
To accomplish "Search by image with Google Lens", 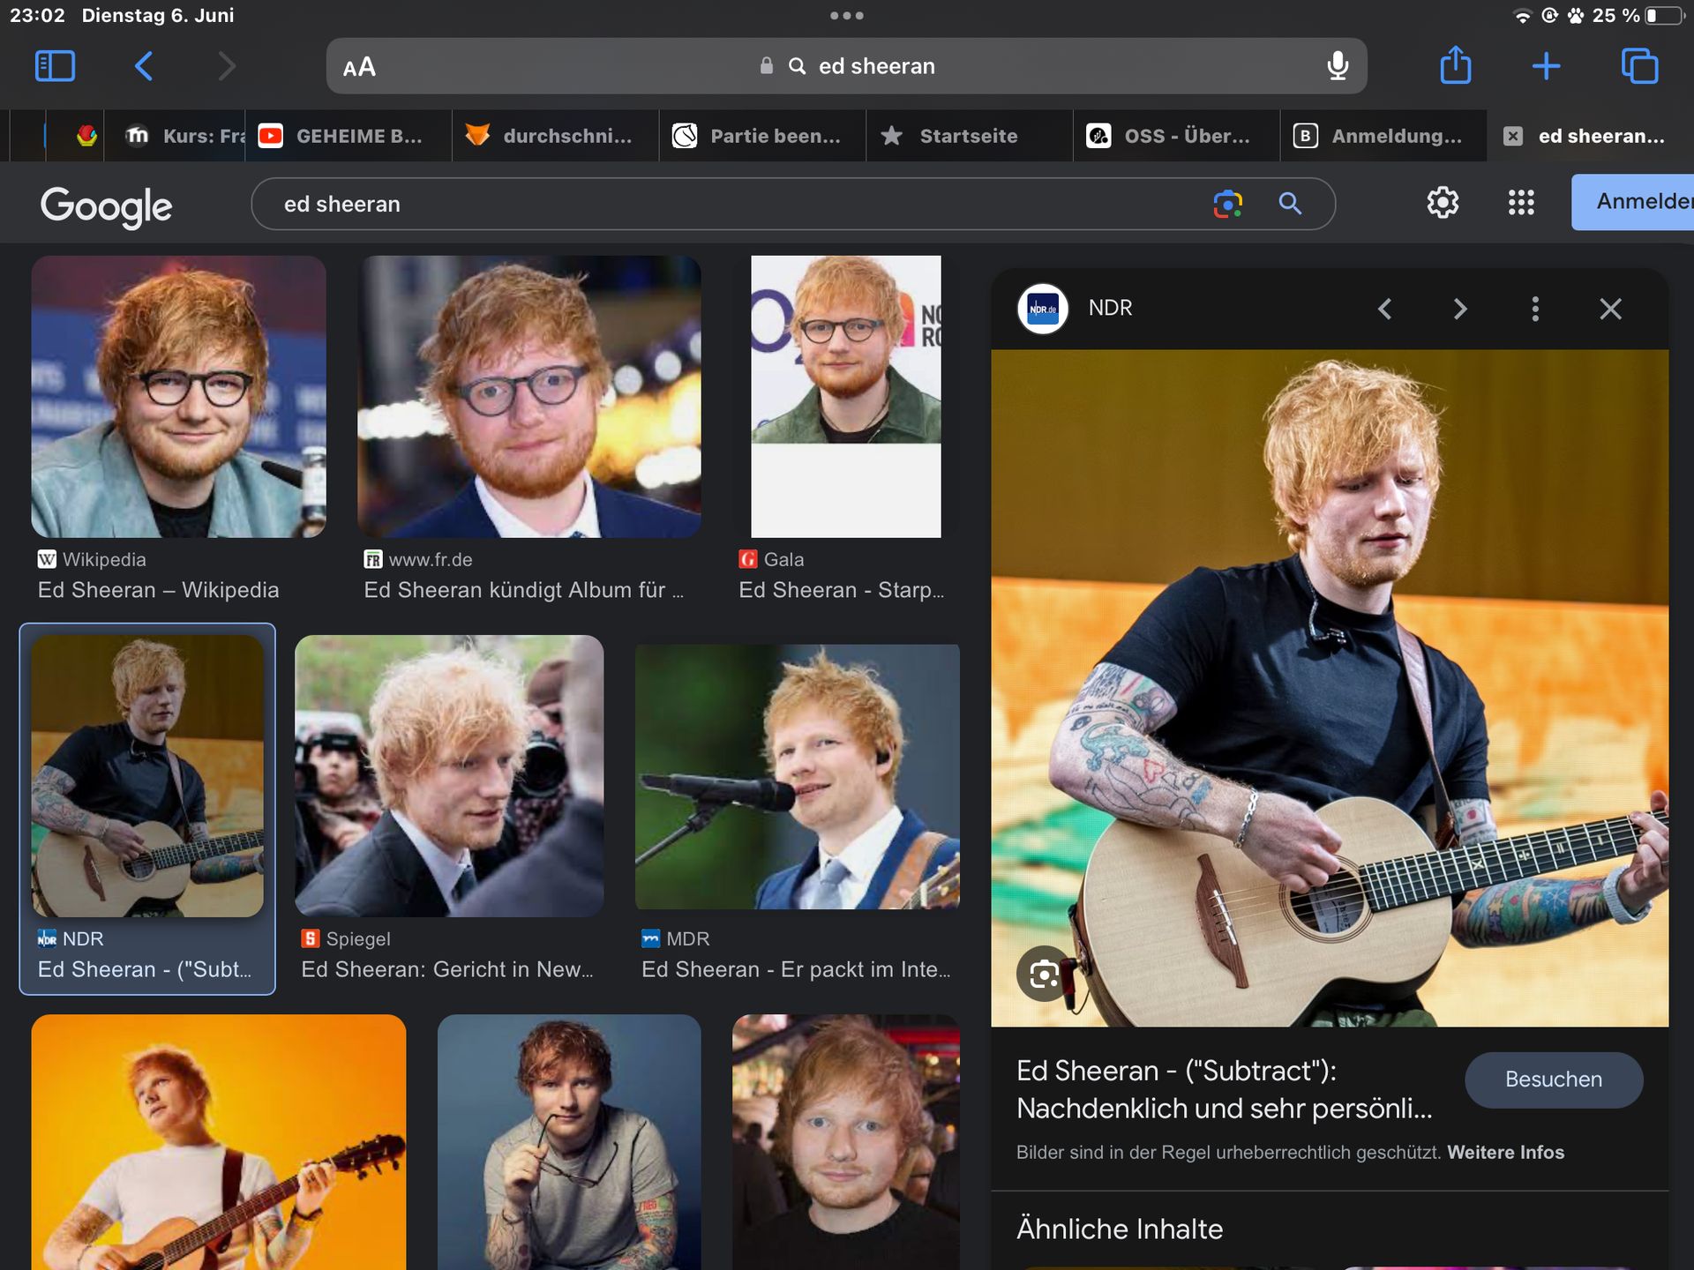I will (x=1227, y=204).
